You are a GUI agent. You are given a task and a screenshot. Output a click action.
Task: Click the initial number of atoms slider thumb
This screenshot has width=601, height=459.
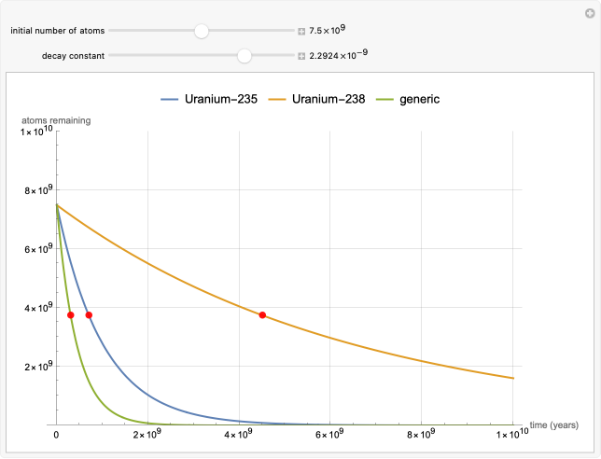pos(202,31)
